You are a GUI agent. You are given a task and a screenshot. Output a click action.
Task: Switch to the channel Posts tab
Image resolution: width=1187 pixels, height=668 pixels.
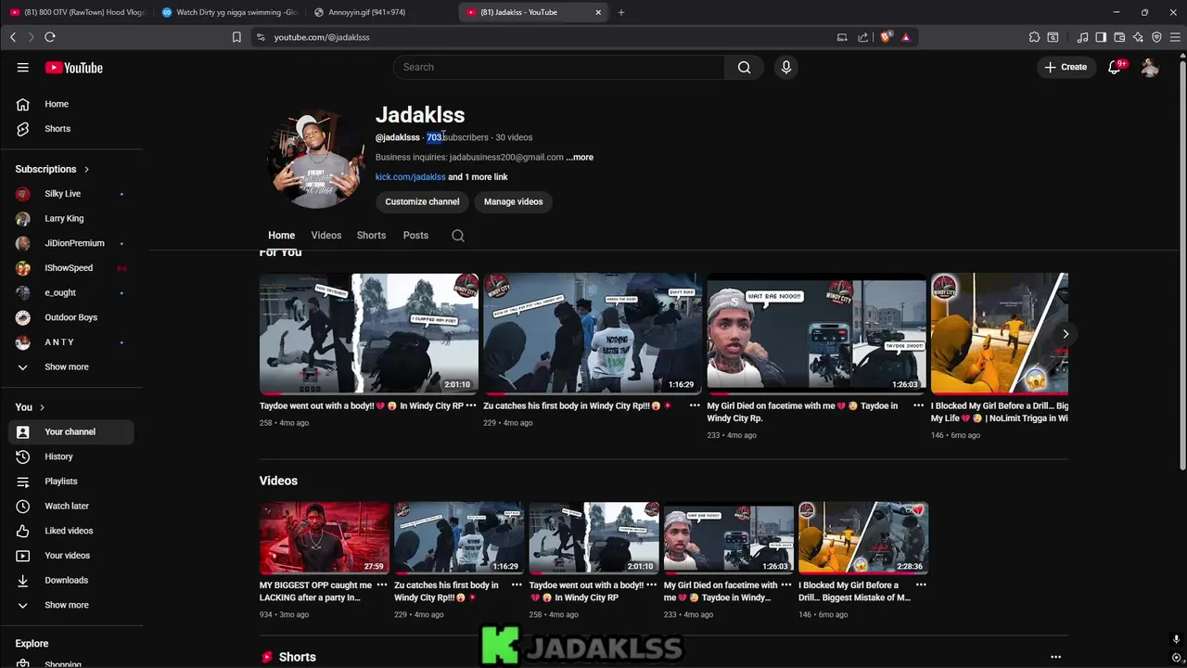click(x=415, y=236)
